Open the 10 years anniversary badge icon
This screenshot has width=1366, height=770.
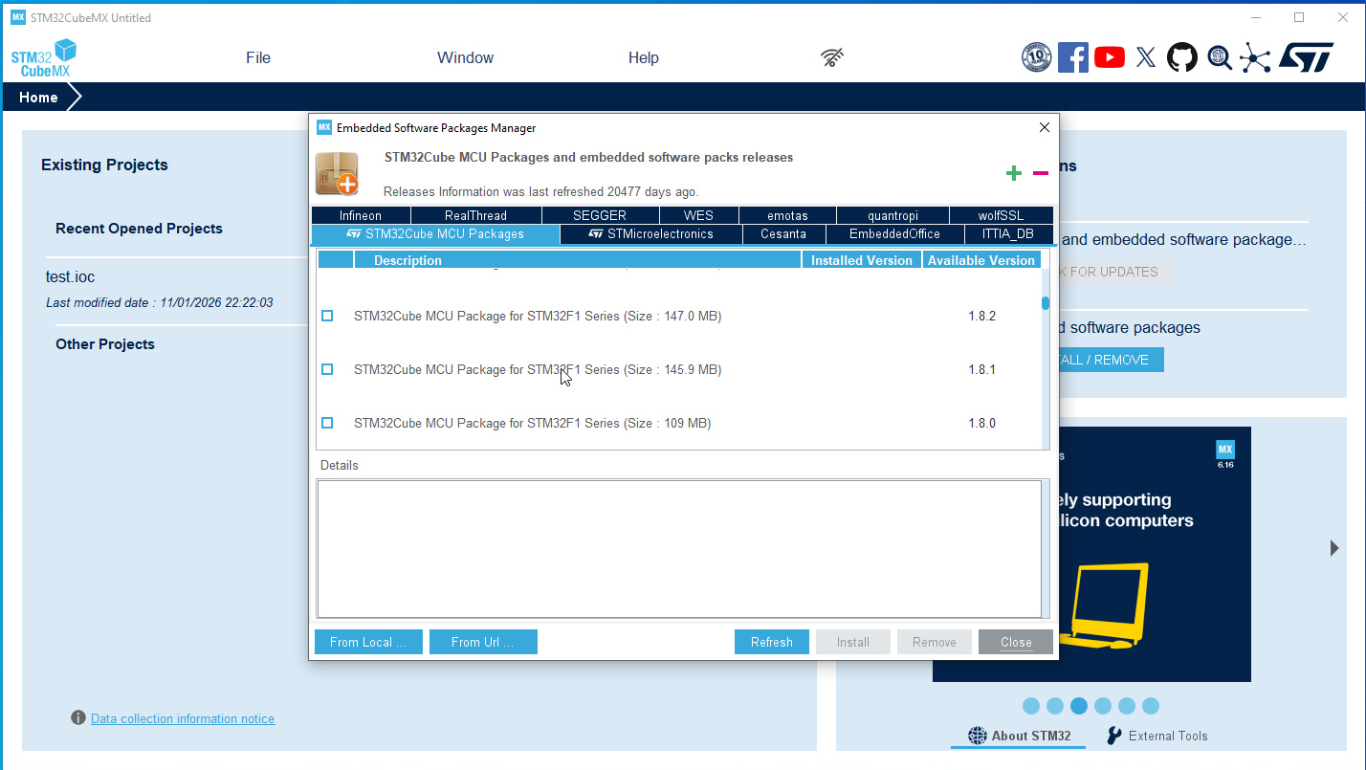point(1037,57)
